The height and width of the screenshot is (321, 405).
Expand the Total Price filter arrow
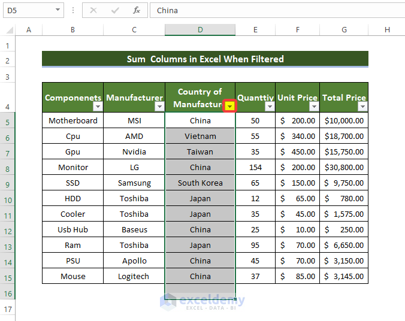(362, 106)
